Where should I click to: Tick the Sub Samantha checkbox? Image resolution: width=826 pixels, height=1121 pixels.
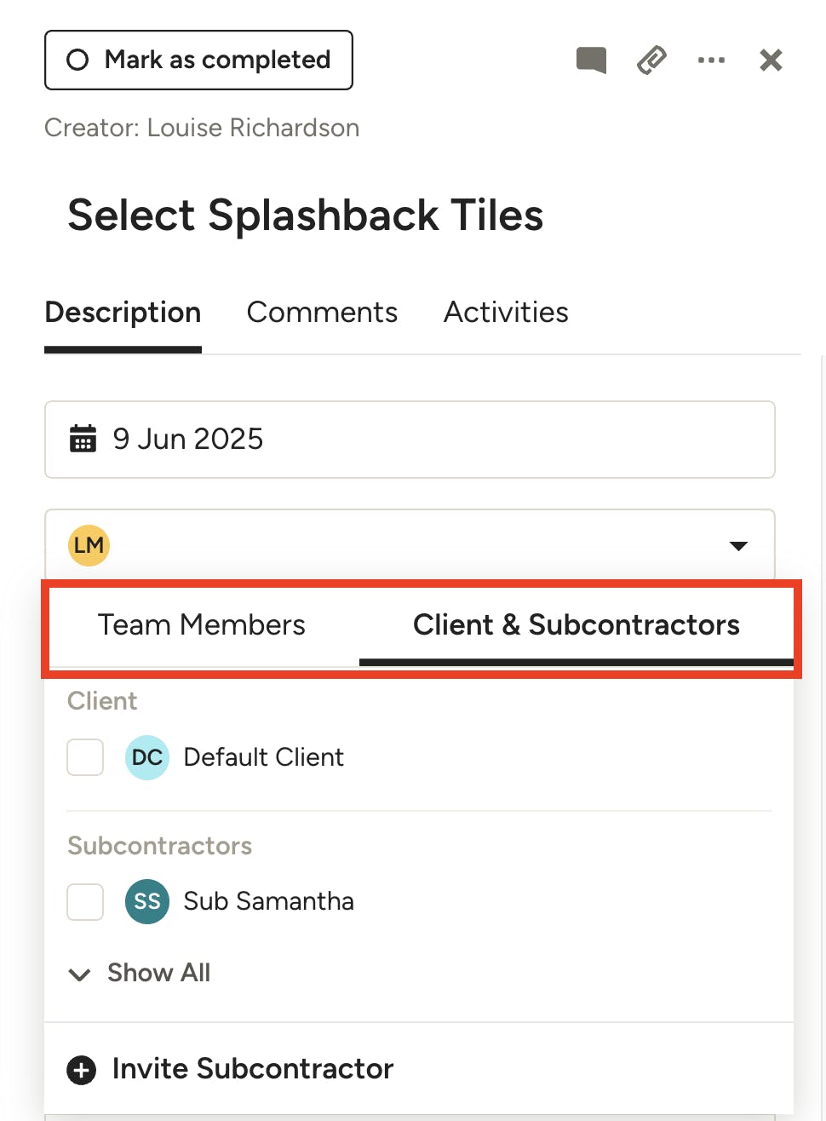85,901
